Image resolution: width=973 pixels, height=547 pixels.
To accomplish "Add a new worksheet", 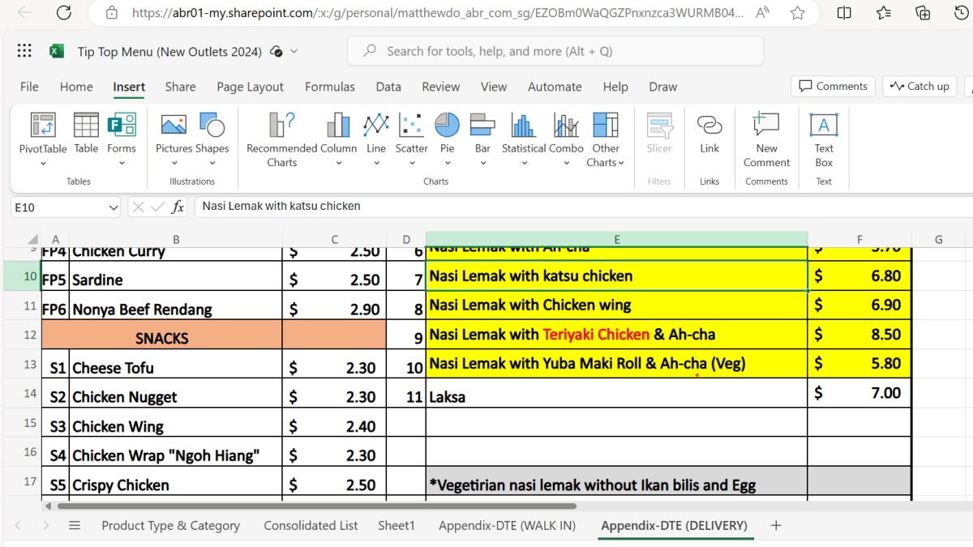I will click(x=775, y=525).
